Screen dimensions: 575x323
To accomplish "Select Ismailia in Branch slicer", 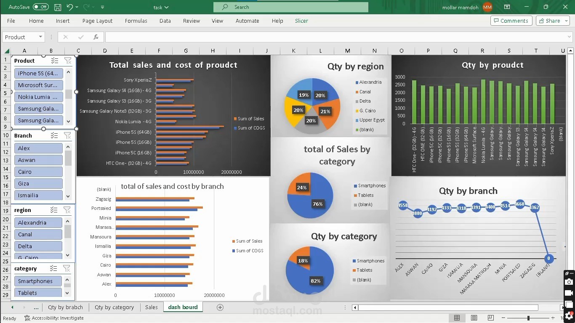I will coord(39,195).
